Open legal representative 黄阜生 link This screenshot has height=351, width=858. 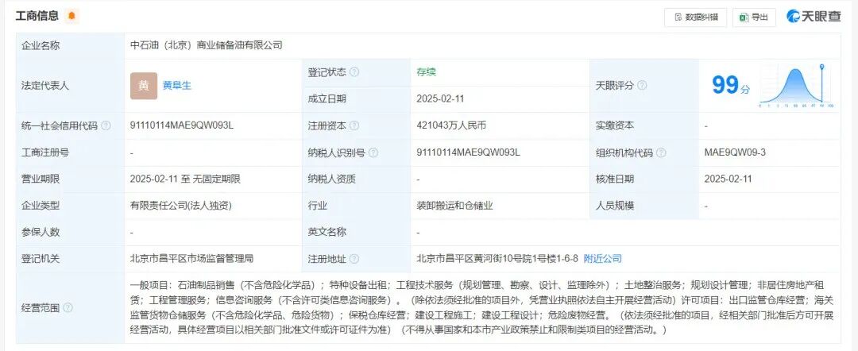click(177, 86)
